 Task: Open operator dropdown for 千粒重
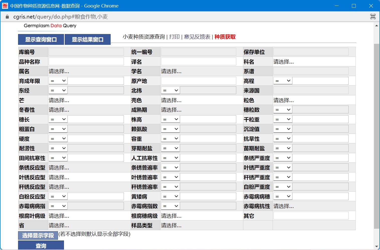pos(283,119)
